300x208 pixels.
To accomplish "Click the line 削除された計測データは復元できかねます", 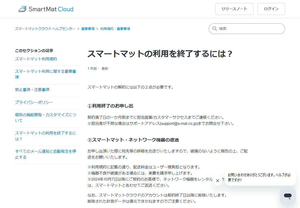I will coord(142,201).
